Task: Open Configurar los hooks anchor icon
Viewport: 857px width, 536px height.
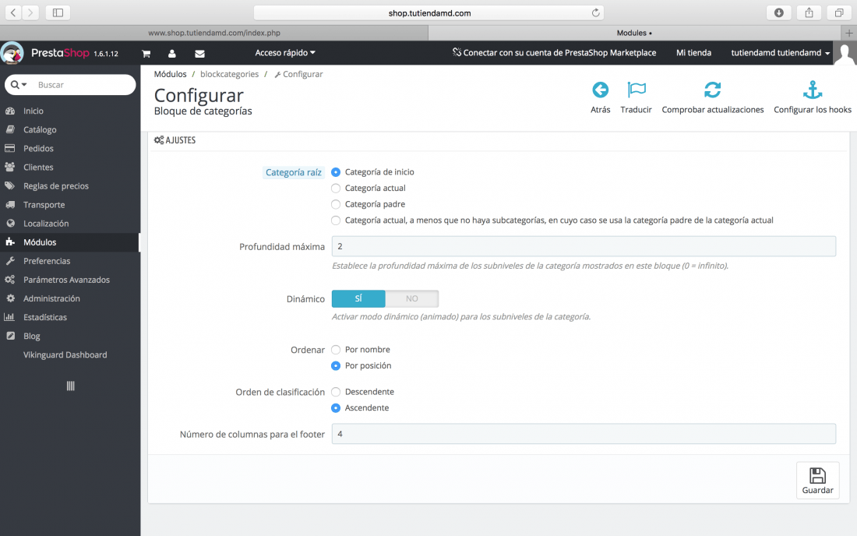Action: [812, 90]
